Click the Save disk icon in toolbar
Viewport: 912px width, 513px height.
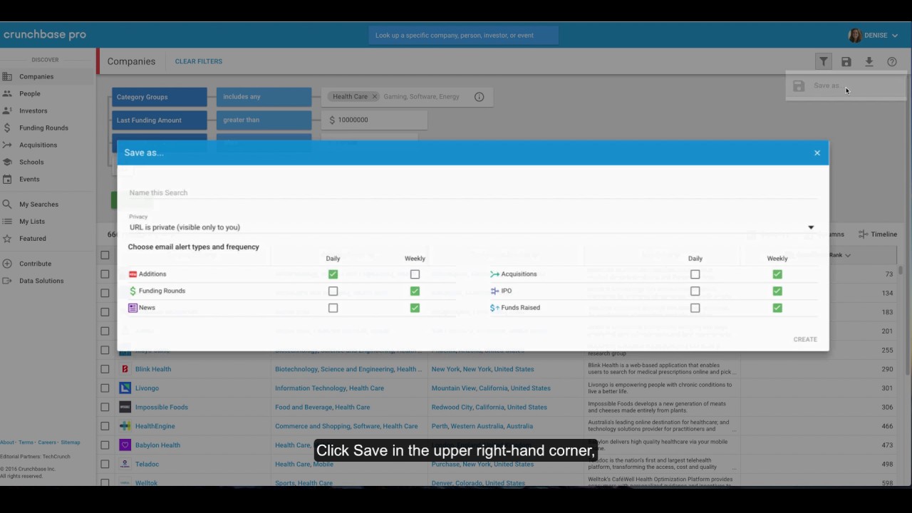tap(846, 62)
